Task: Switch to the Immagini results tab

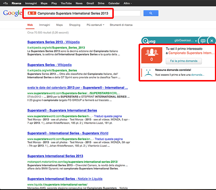Action: coord(45,25)
